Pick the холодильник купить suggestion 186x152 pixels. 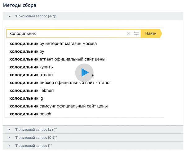[x=31, y=67]
